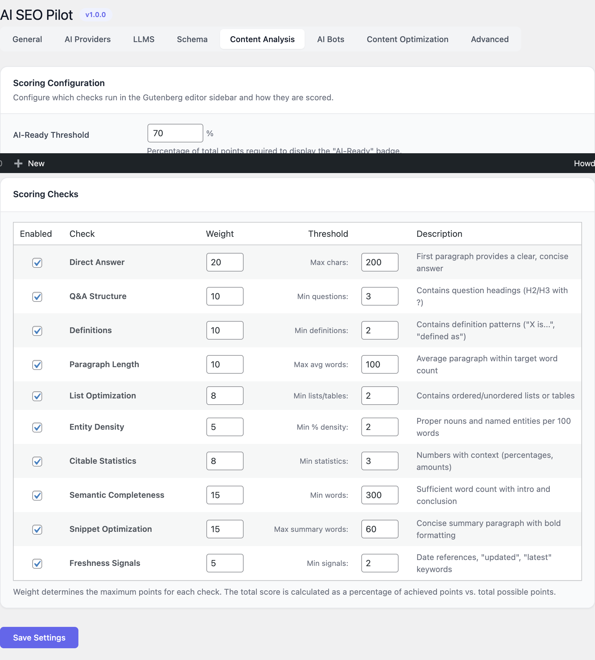Click the plus New icon in admin bar
The image size is (595, 660).
point(19,163)
